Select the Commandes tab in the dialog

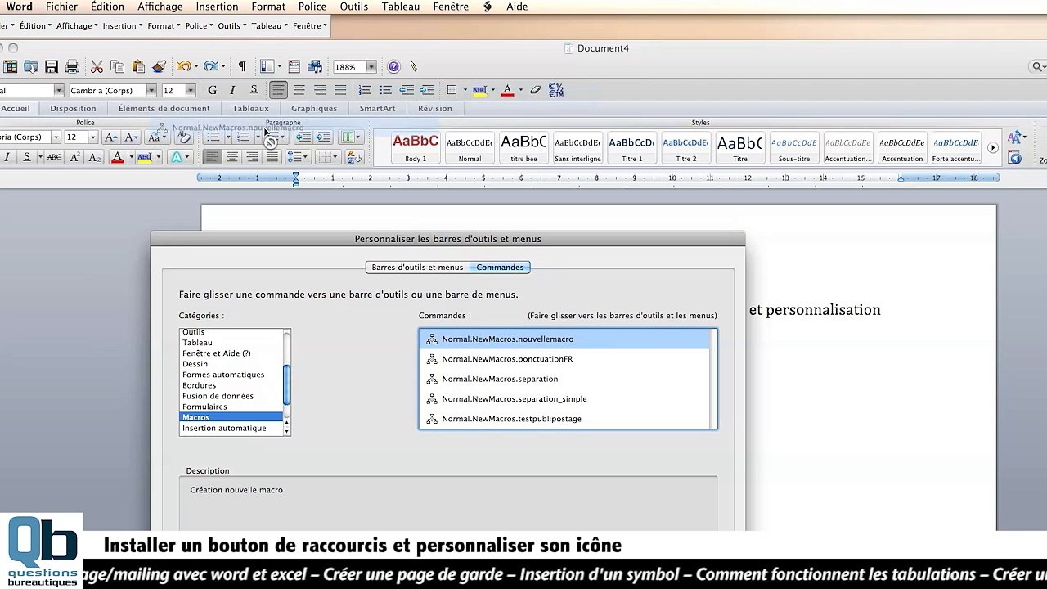coord(500,268)
